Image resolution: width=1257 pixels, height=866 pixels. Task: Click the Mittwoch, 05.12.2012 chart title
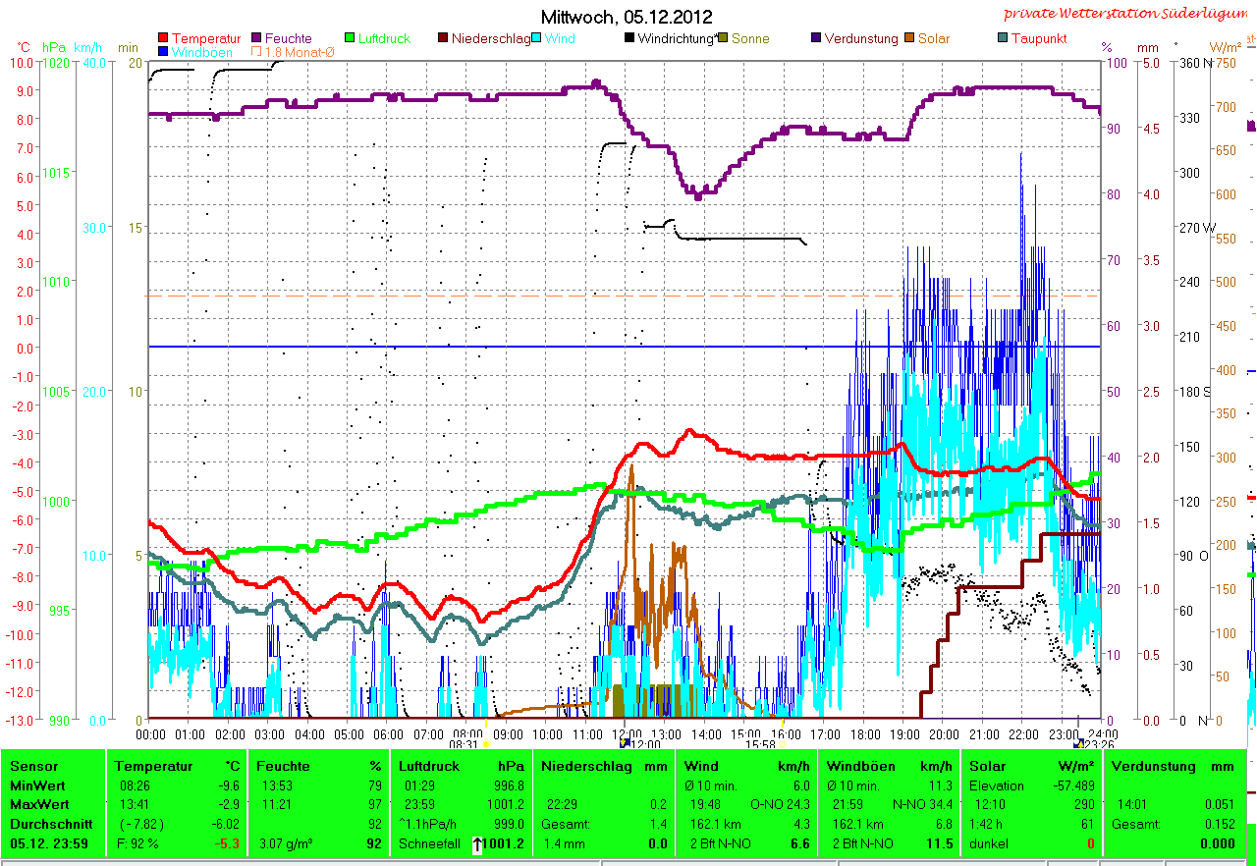coord(627,17)
